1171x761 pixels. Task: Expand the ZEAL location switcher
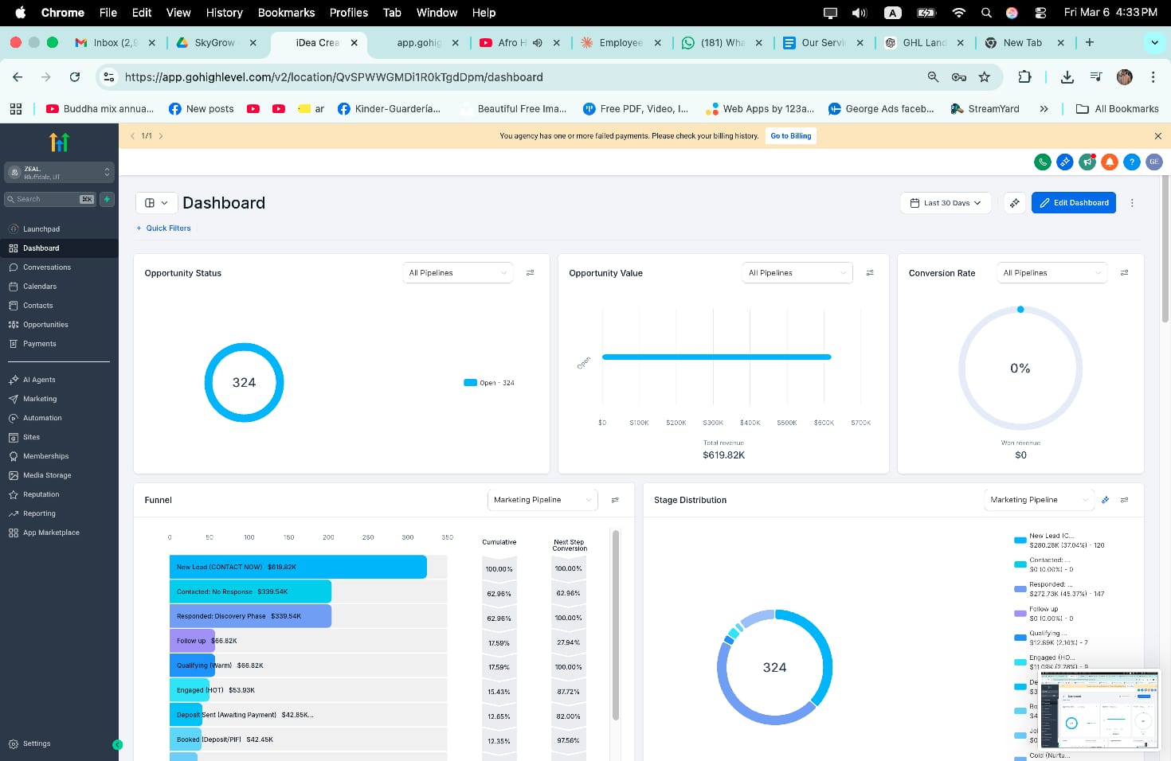pyautogui.click(x=59, y=172)
